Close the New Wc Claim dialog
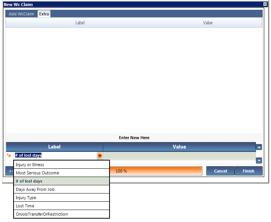The image size is (271, 222). click(x=265, y=4)
